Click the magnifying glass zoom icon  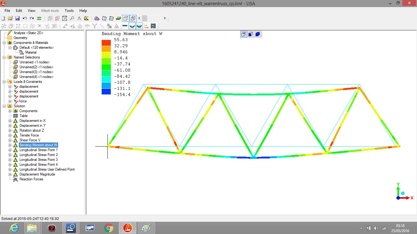pos(72,18)
